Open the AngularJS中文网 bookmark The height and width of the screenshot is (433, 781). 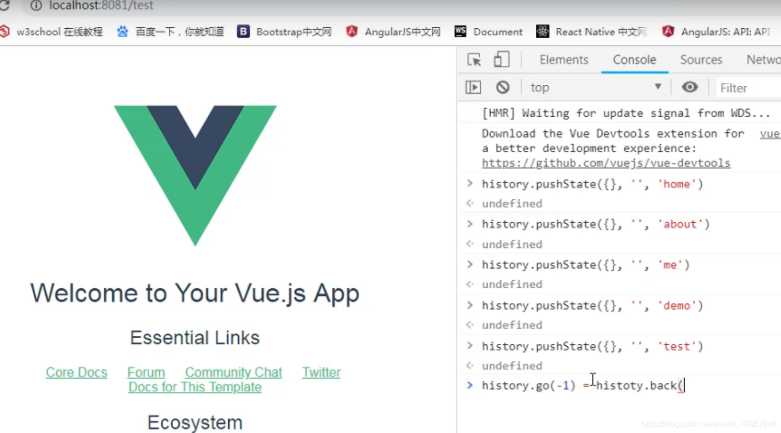[393, 32]
